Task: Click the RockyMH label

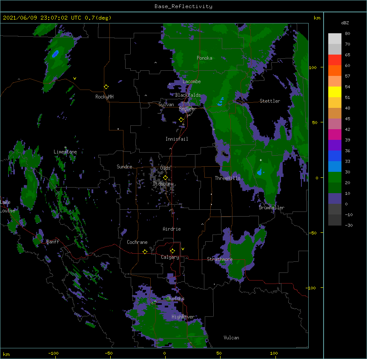Action: pyautogui.click(x=104, y=97)
